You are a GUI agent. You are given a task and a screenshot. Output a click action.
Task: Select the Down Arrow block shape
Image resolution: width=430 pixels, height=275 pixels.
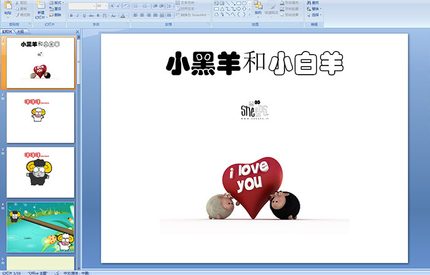click(x=244, y=9)
